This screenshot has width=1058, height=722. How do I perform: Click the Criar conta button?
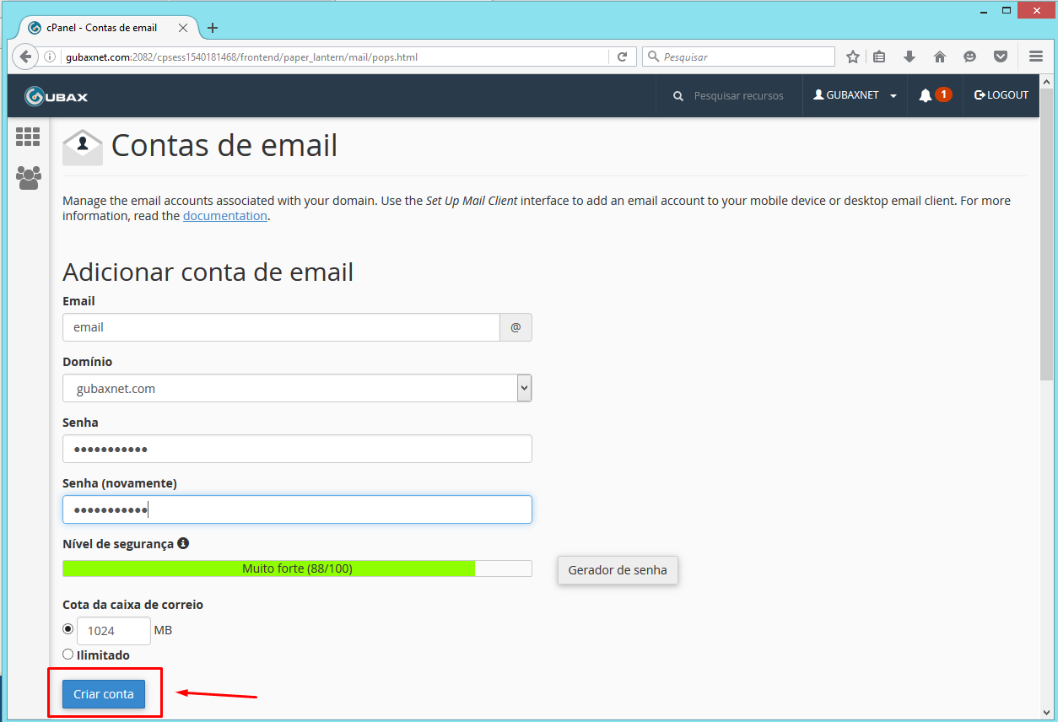click(x=103, y=693)
